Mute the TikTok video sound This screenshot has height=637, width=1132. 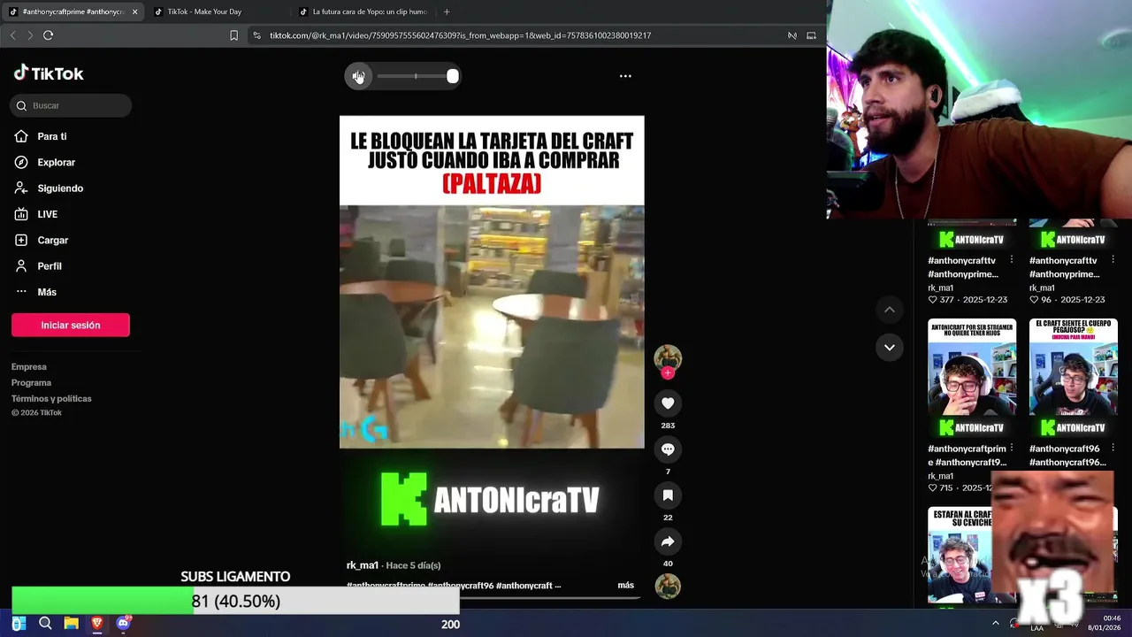tap(358, 76)
